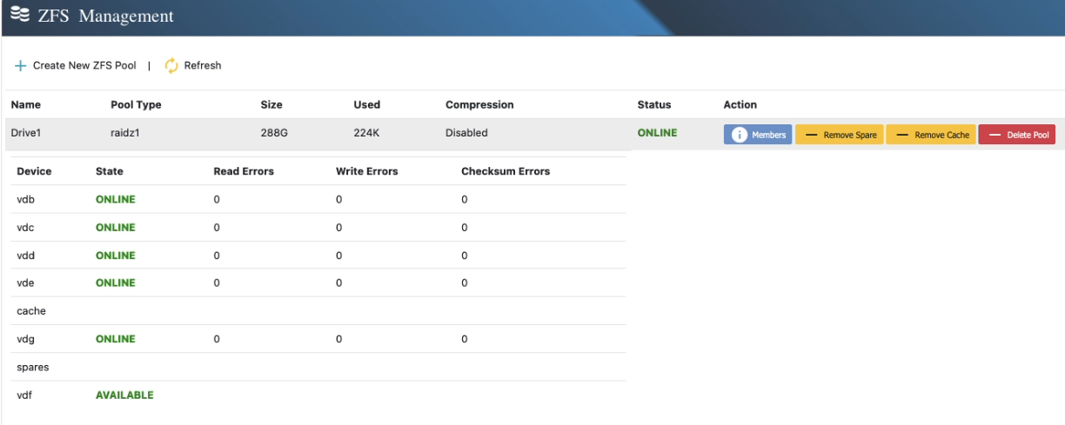Image resolution: width=1065 pixels, height=425 pixels.
Task: Click the Pool Type column header
Action: click(136, 105)
